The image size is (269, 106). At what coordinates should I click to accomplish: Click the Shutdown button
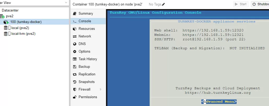[260, 4]
